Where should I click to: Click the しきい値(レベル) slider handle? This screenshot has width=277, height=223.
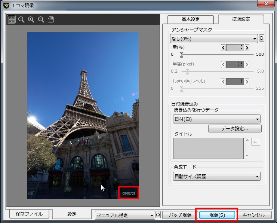(x=181, y=89)
